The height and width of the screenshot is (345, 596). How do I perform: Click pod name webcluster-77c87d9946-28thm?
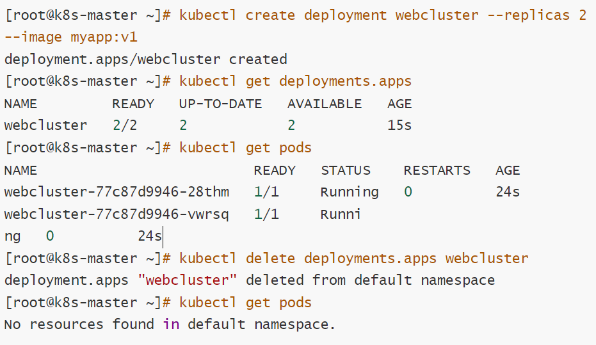click(x=117, y=192)
